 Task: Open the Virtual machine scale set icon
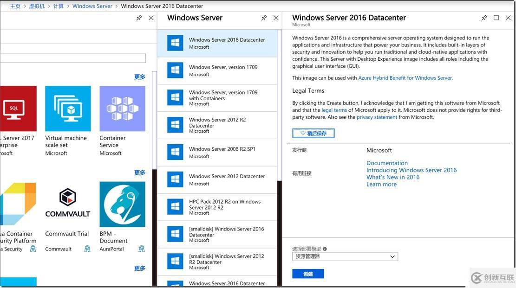point(68,108)
